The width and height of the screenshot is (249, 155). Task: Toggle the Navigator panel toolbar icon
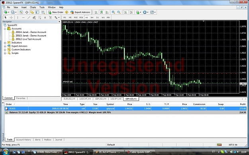click(x=32, y=12)
